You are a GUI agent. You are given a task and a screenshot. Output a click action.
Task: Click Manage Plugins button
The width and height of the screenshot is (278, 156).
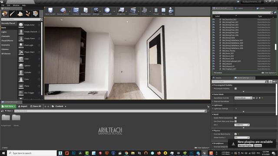click(x=245, y=146)
